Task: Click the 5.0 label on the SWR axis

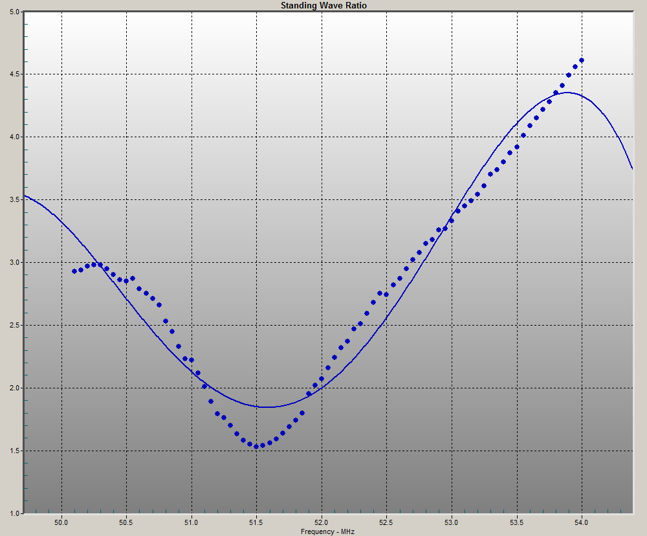Action: 14,12
